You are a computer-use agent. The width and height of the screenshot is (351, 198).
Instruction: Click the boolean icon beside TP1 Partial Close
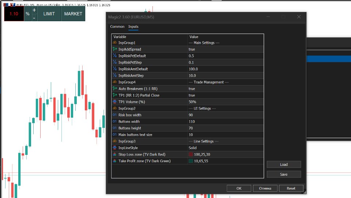pos(114,95)
